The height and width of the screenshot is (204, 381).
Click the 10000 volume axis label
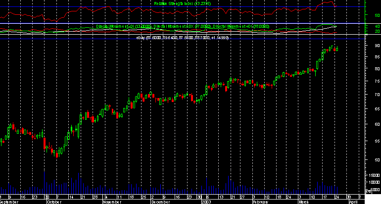point(375,182)
